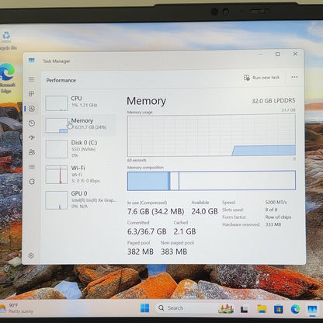This screenshot has width=323, height=323.
Task: Click the GPU 0 mini graph thumbnail
Action: pos(57,200)
